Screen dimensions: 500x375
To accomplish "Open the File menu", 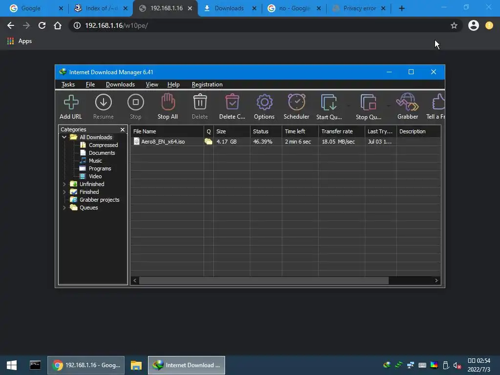I will [x=90, y=84].
